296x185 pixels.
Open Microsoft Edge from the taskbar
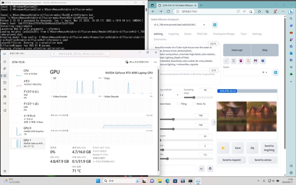168,181
